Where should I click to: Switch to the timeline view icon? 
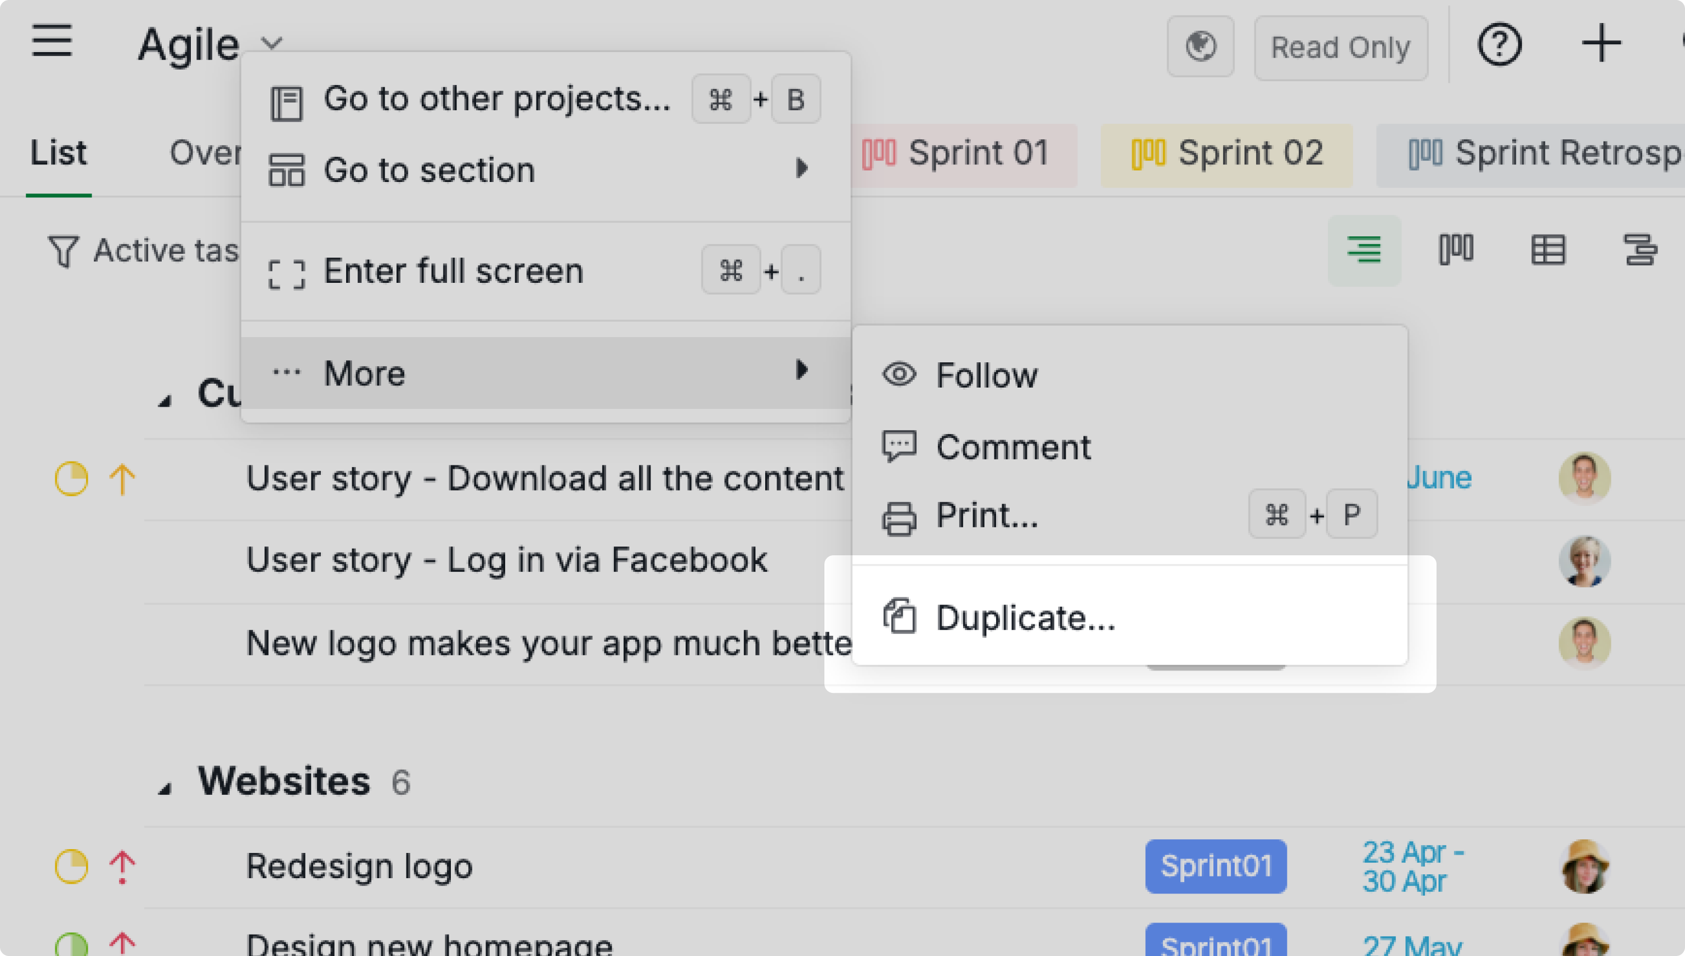[x=1642, y=249]
